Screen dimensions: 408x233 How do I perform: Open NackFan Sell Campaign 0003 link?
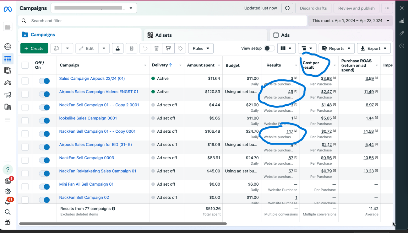pos(87,158)
